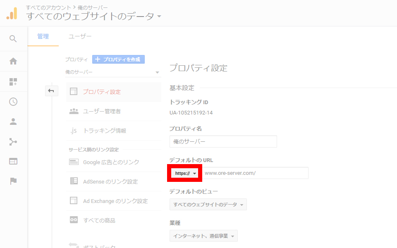Open Customization dashboard grid icon
The width and height of the screenshot is (397, 248).
(13, 82)
